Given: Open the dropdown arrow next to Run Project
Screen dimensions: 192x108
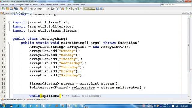Looking at the screenshot, I should (x=69, y=9).
